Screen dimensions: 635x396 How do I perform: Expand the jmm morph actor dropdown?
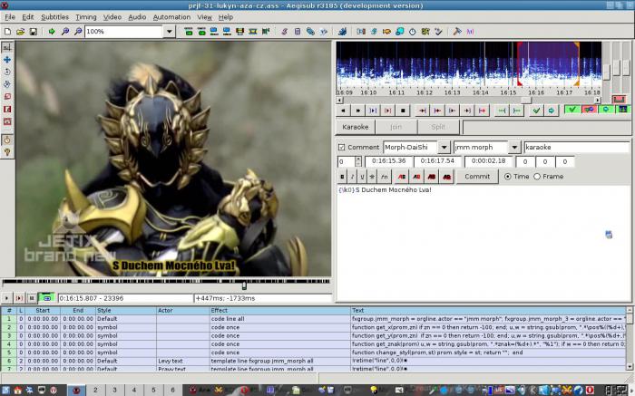[514, 147]
